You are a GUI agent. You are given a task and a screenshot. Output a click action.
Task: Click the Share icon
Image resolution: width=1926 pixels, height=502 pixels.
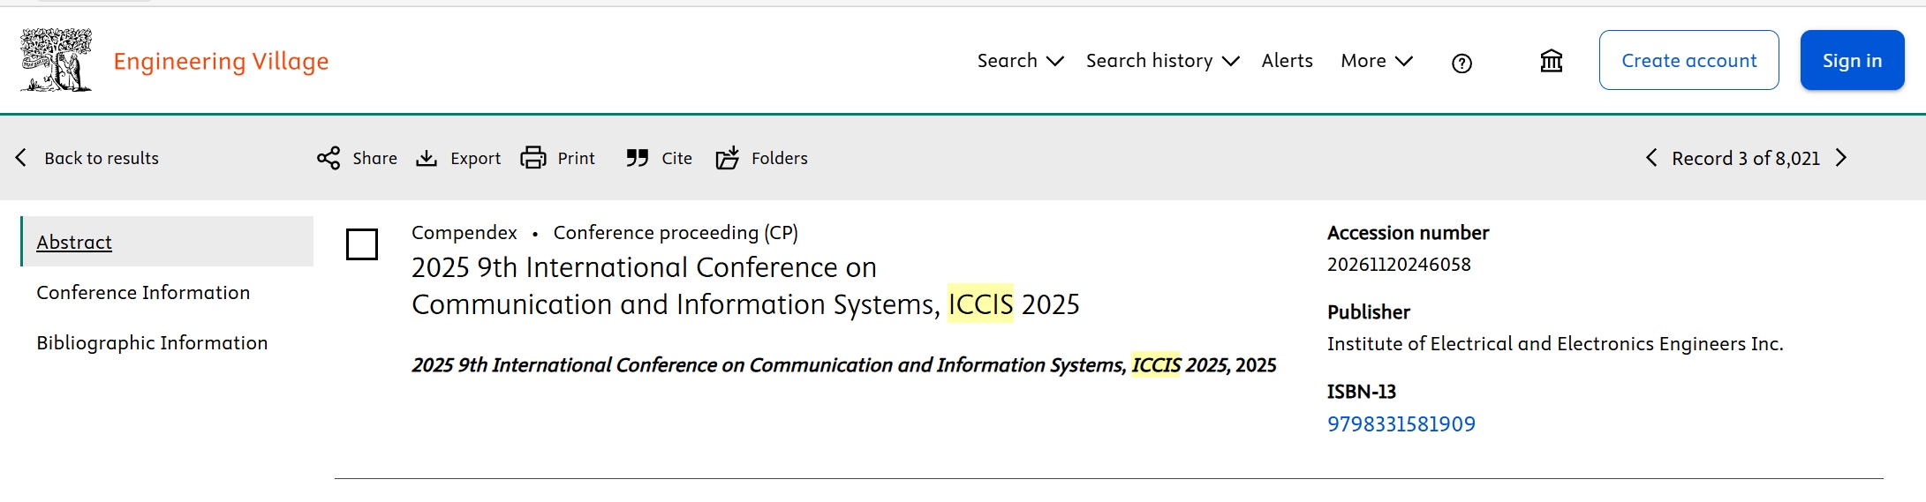pyautogui.click(x=329, y=158)
